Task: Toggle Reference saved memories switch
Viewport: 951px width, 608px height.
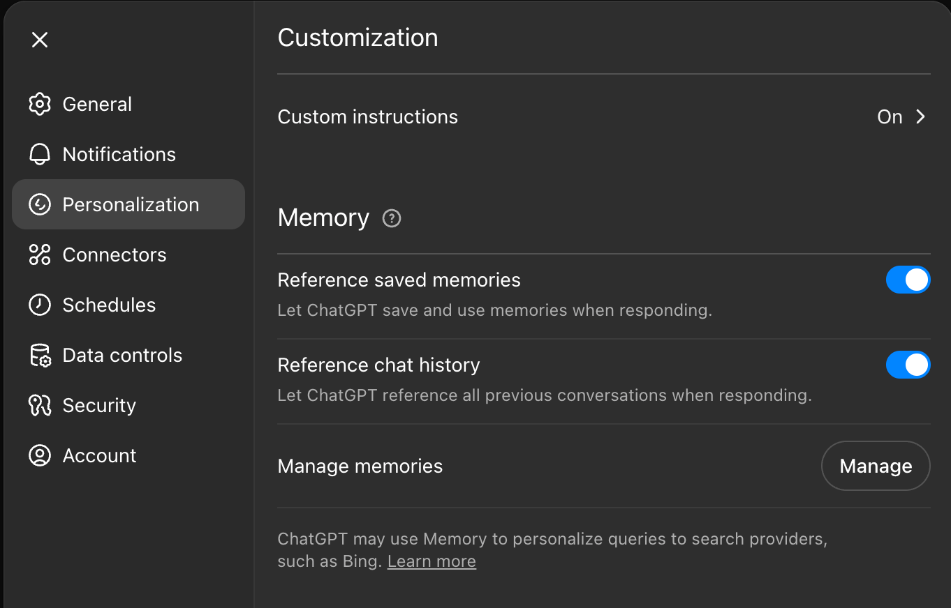Action: click(908, 280)
